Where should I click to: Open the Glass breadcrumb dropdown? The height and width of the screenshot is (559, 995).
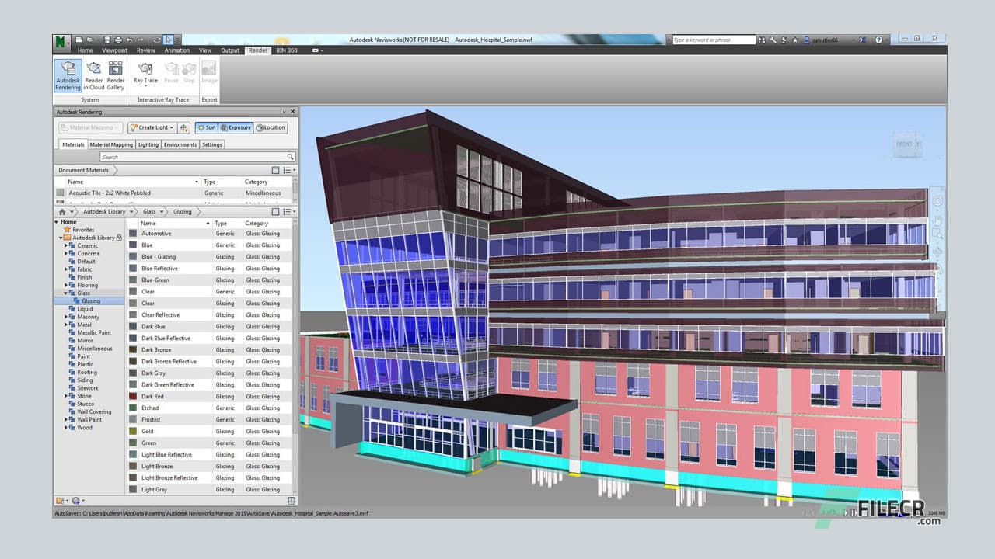point(162,211)
